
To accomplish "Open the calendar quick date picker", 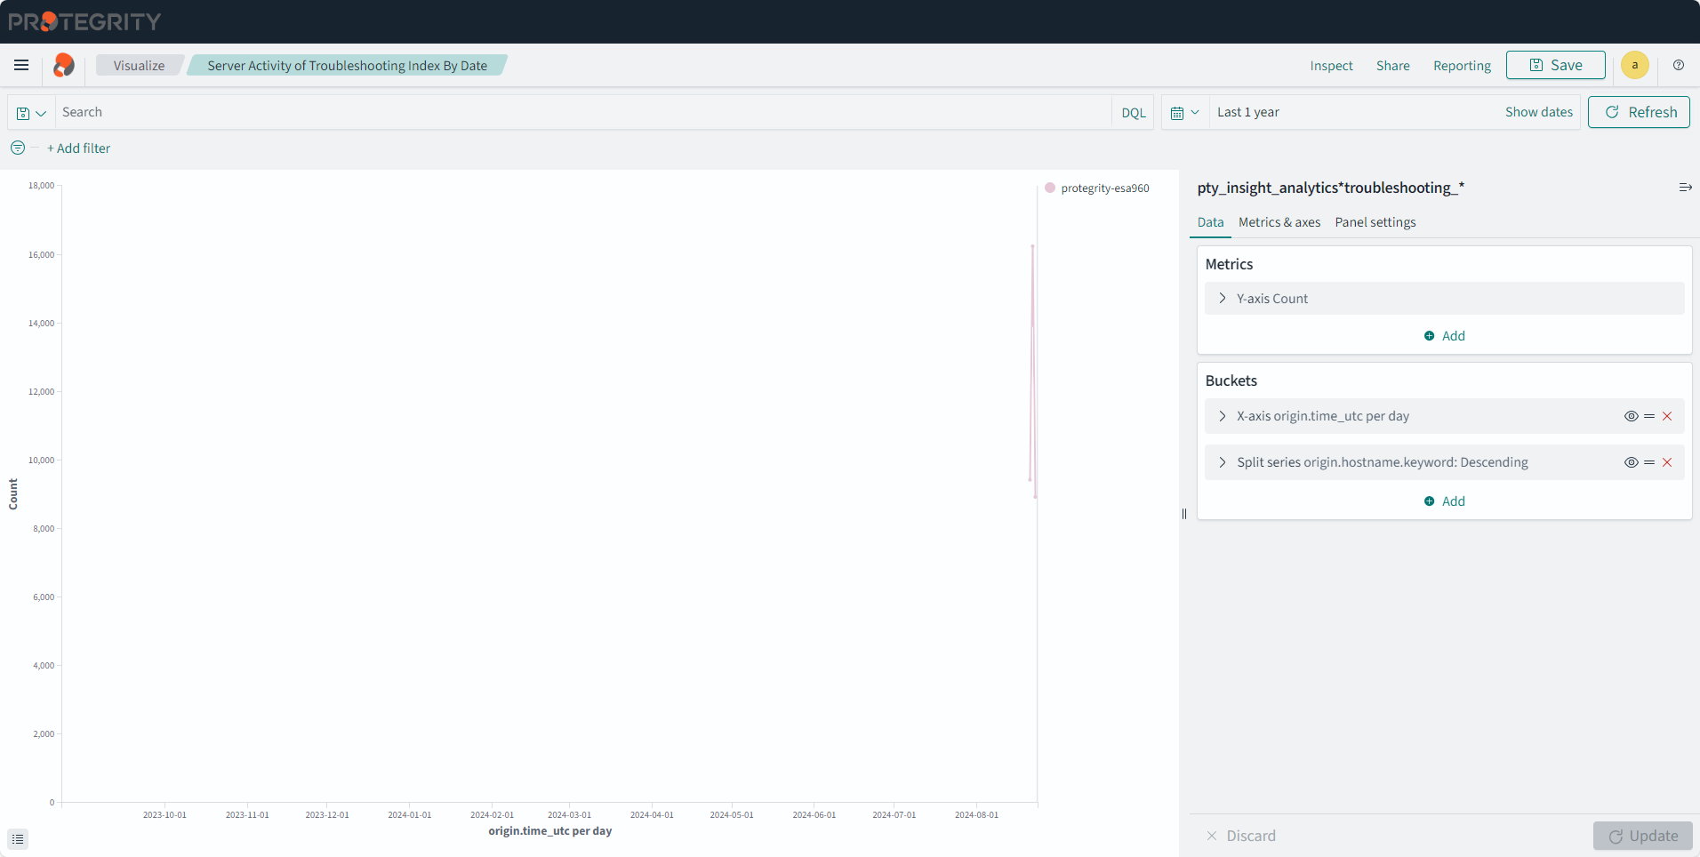I will [x=1184, y=113].
